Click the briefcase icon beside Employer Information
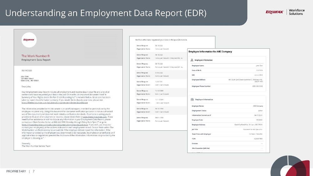 click(192, 100)
